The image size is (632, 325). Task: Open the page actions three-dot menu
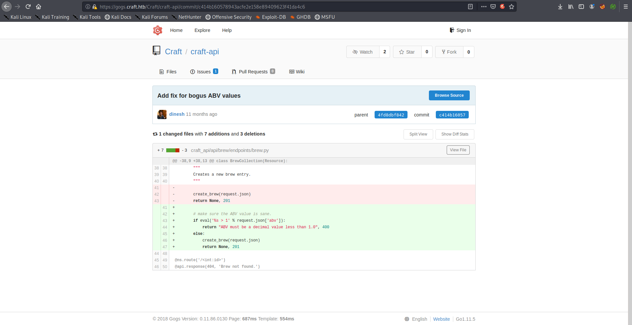pos(484,7)
